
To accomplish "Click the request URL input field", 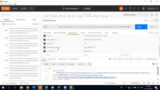I will click(x=95, y=27).
